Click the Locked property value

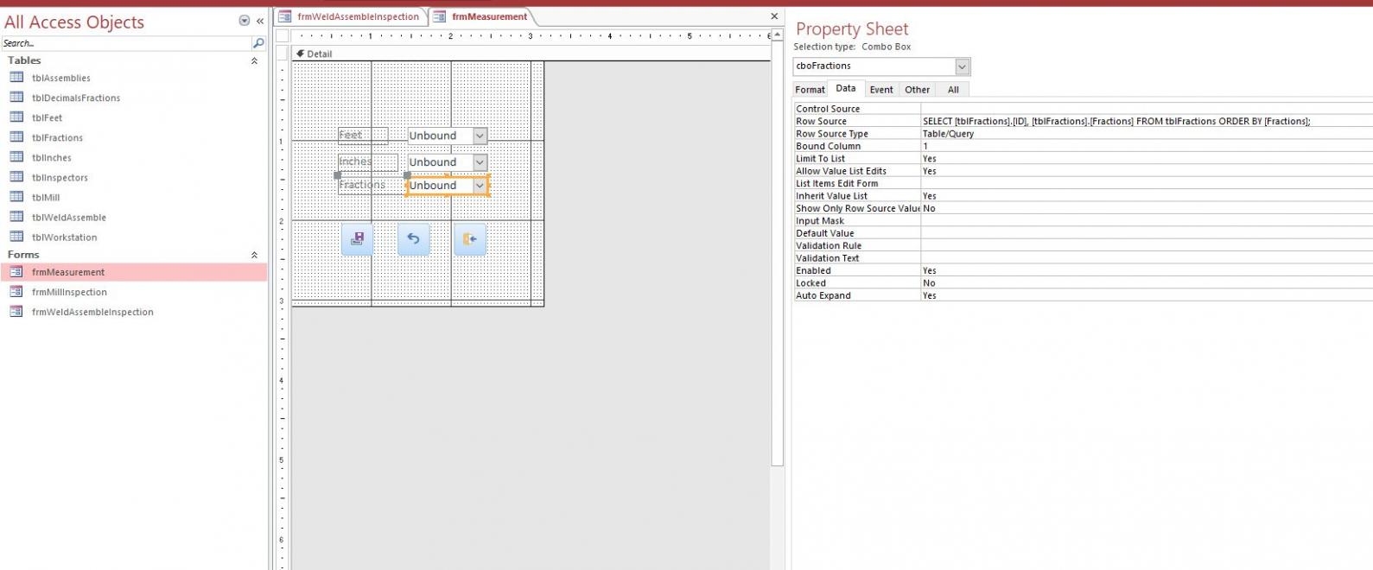tap(1146, 283)
